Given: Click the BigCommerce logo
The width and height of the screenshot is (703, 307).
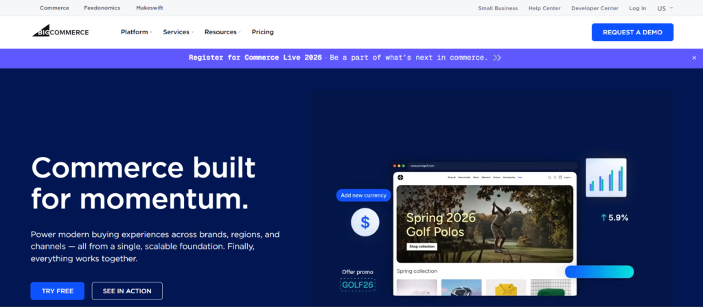Looking at the screenshot, I should (x=60, y=31).
